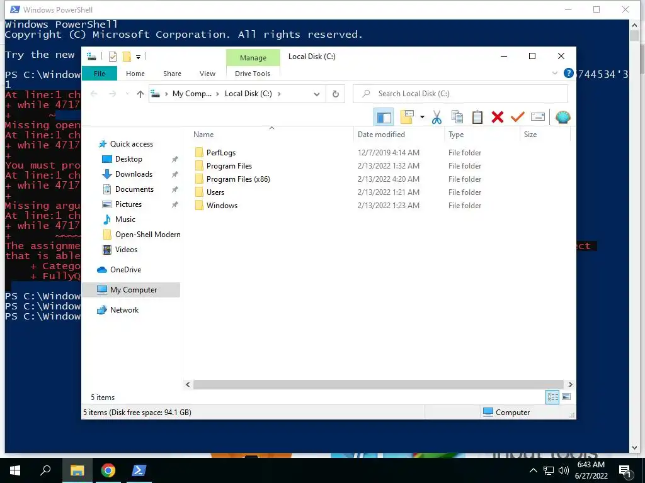
Task: Click the orange checkmark Properties icon
Action: pyautogui.click(x=518, y=118)
